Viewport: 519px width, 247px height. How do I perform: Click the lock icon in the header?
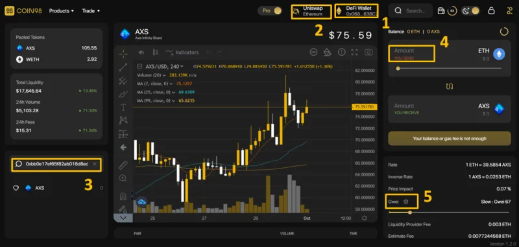click(x=492, y=11)
